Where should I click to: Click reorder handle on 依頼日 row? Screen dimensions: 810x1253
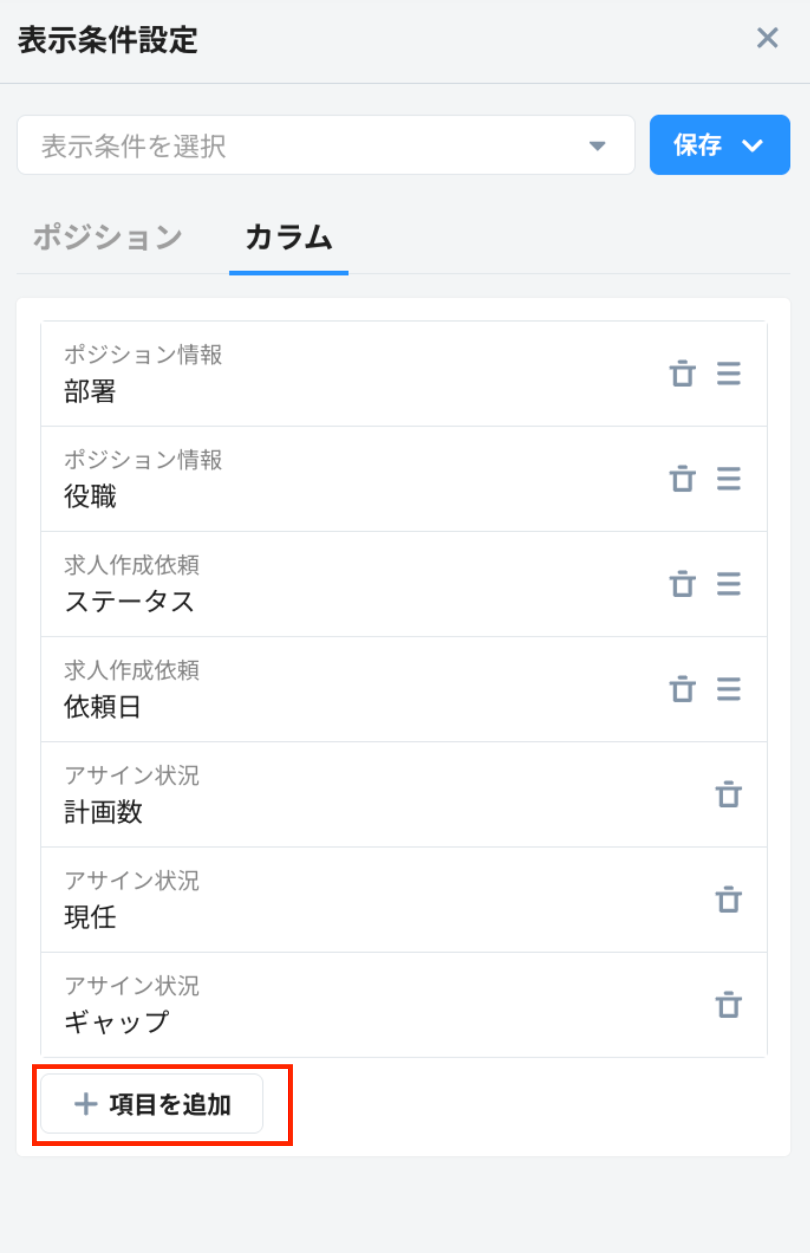click(728, 690)
